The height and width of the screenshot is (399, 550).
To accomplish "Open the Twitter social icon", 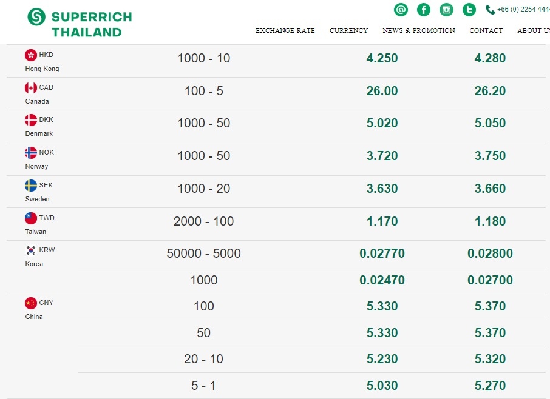I will [x=469, y=10].
